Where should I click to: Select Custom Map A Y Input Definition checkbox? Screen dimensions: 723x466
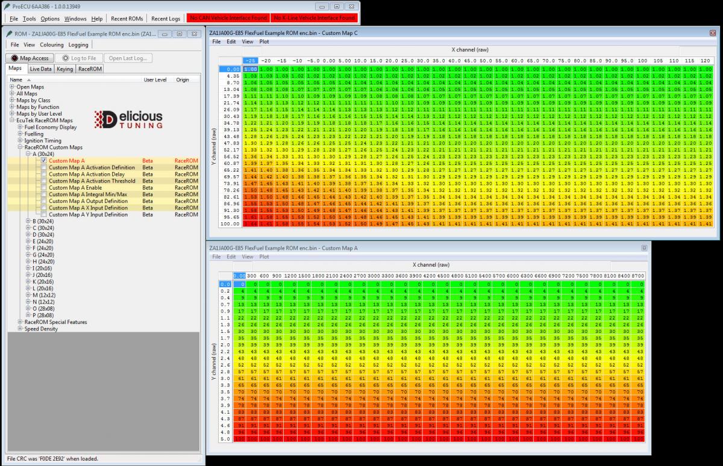[43, 214]
